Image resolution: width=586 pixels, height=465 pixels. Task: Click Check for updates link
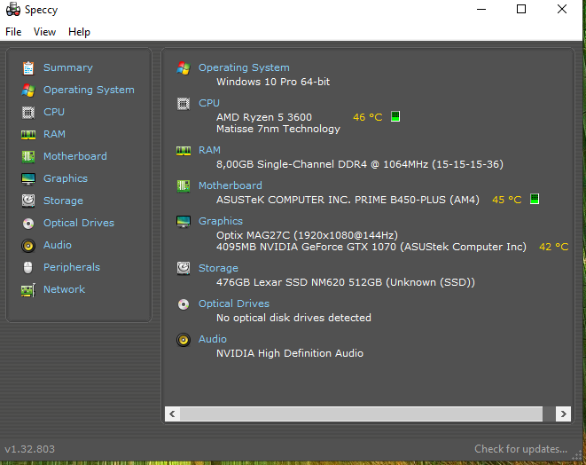pyautogui.click(x=521, y=449)
